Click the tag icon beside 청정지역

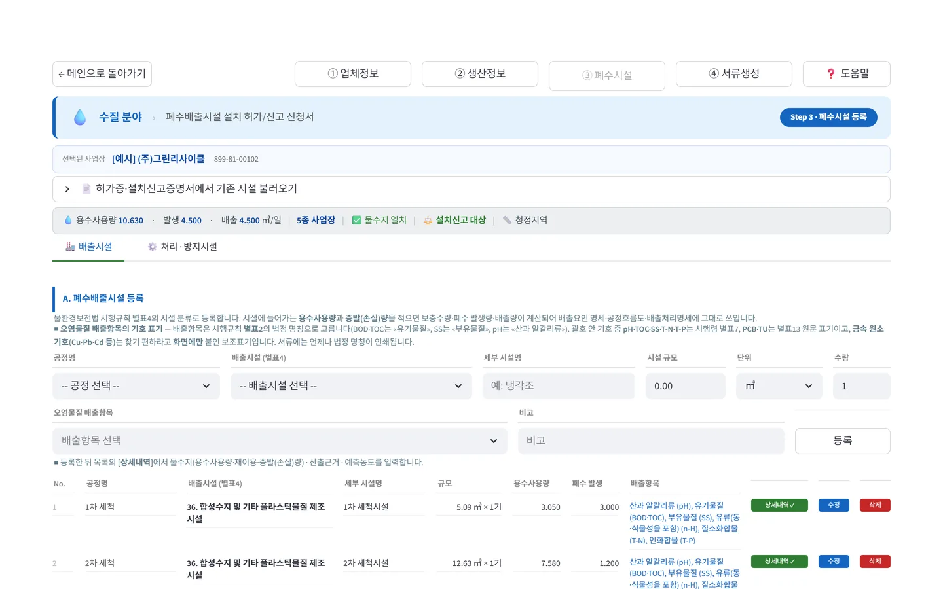point(507,221)
